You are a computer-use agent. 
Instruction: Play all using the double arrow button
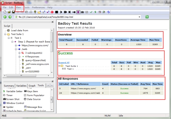coord(65,12)
